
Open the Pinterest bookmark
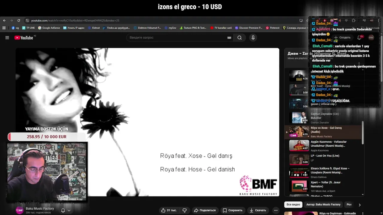point(273,28)
